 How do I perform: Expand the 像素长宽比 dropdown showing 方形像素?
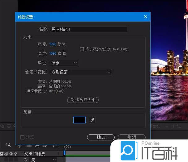point(80,72)
